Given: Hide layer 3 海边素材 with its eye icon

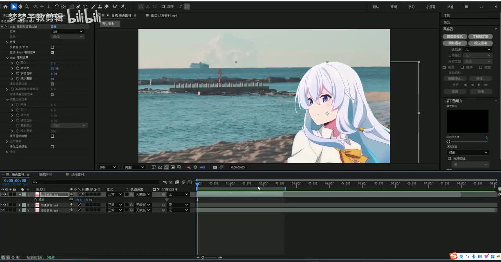Looking at the screenshot, I should point(2,210).
